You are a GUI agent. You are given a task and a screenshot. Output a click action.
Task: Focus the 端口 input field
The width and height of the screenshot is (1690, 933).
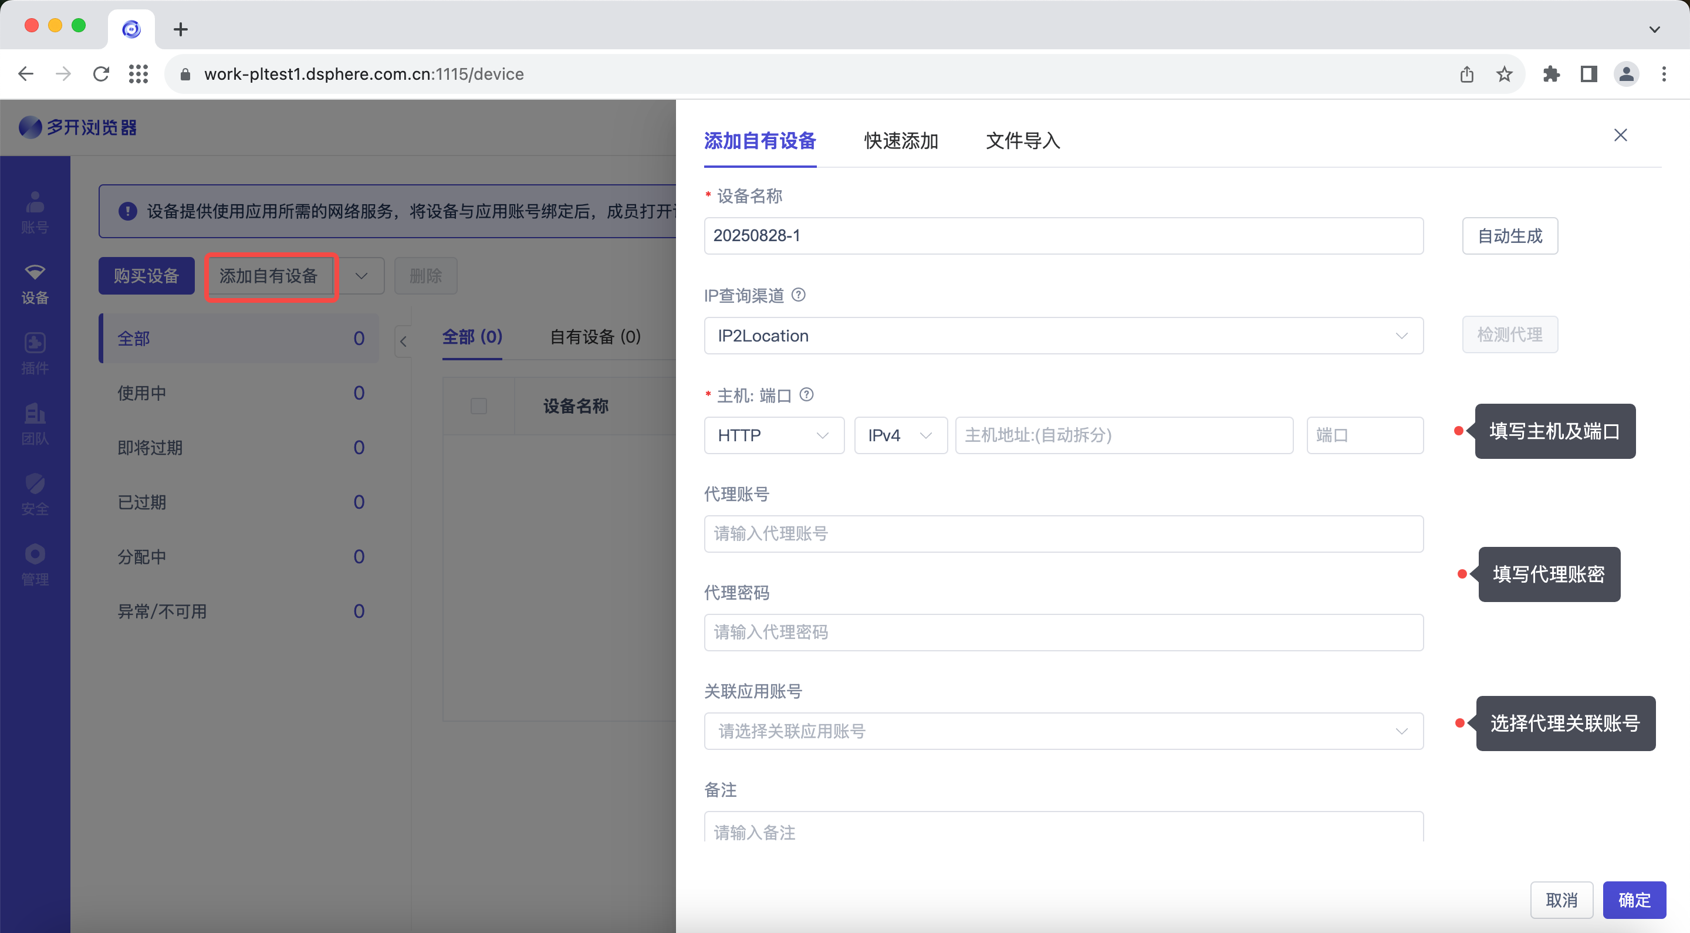coord(1365,435)
